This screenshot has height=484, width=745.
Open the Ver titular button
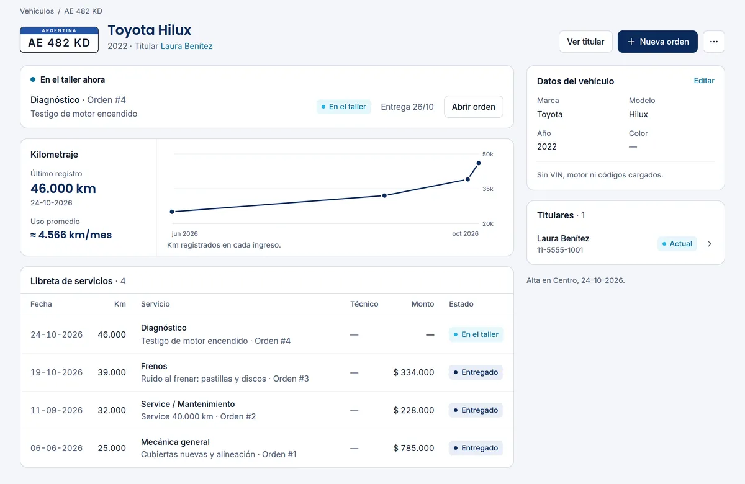click(x=585, y=42)
